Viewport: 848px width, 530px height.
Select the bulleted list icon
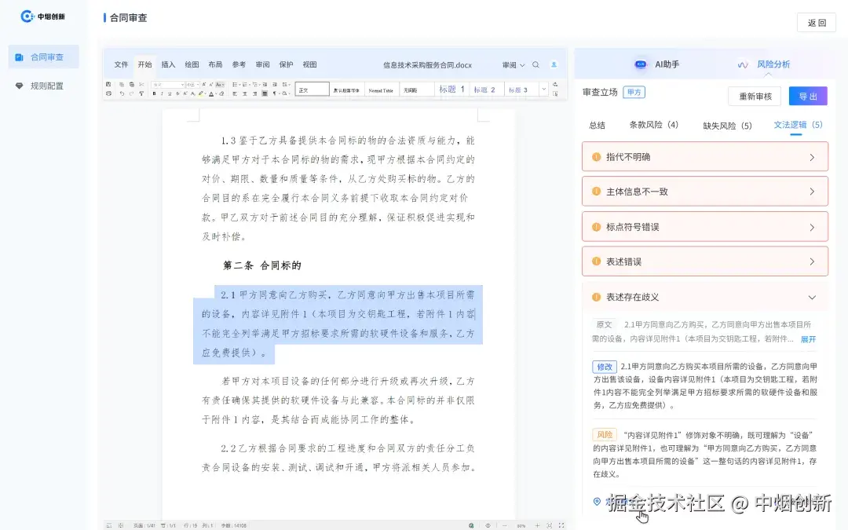(x=235, y=84)
